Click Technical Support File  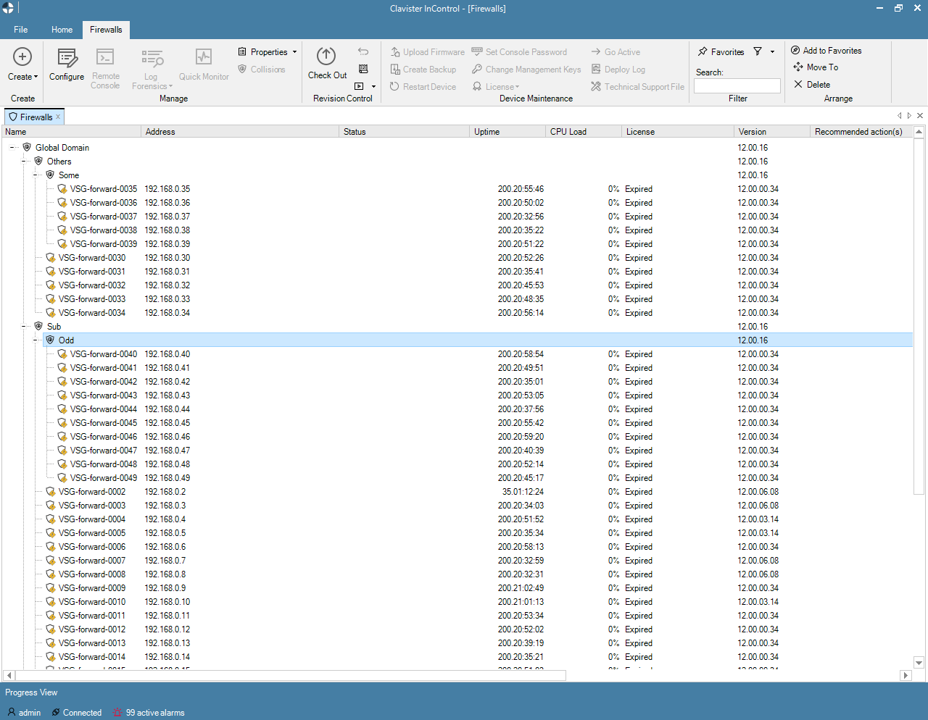(637, 87)
